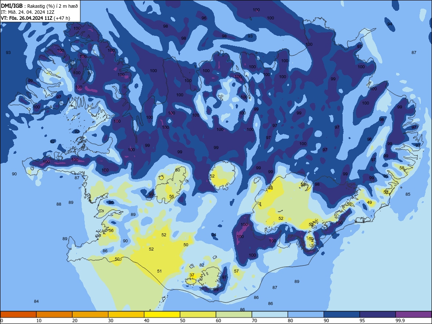Screen dimensions: 432x324
Task: Click the humidity value 60 on the map
Action: (178, 170)
